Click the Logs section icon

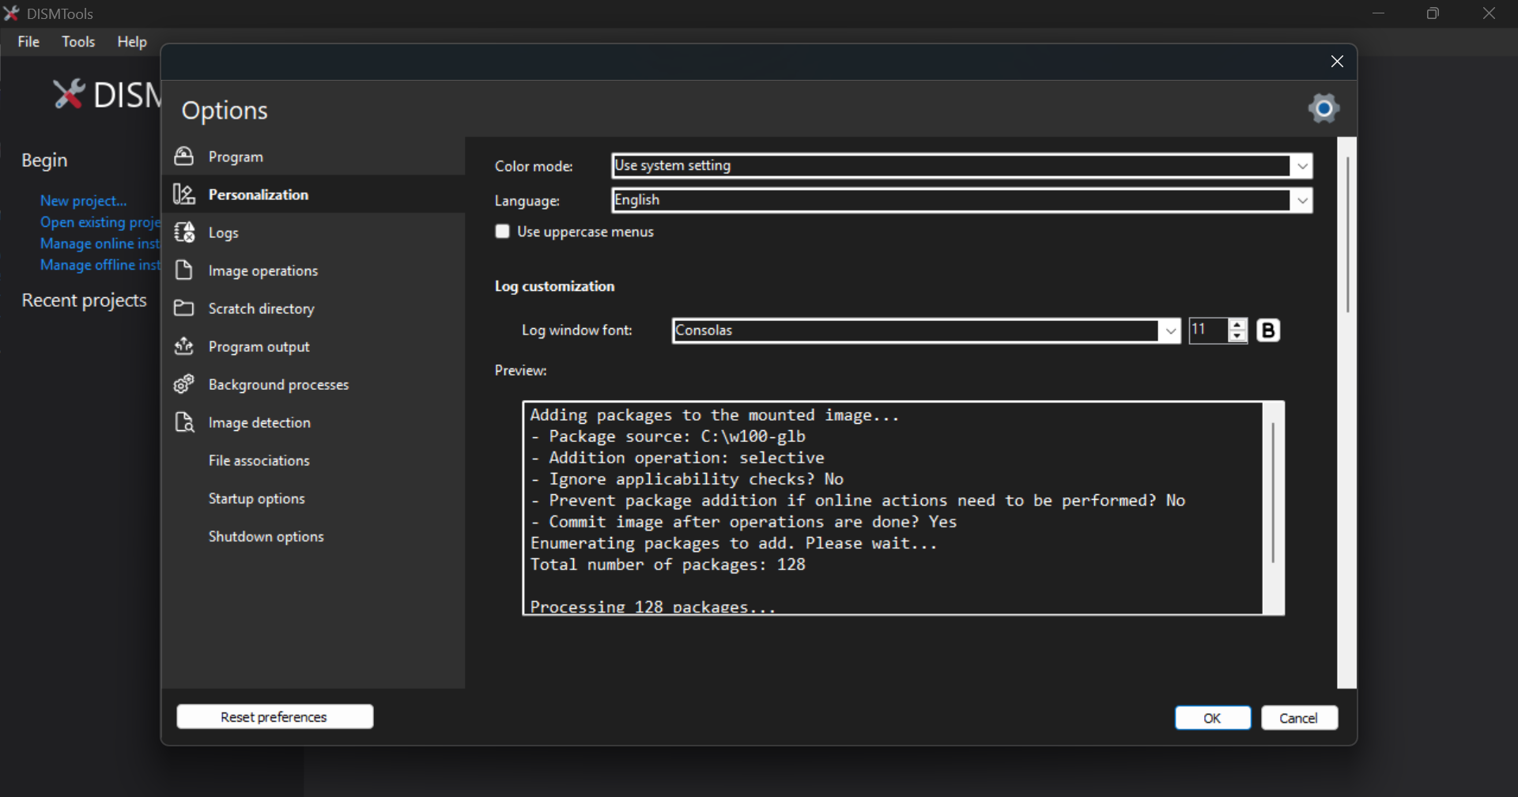[x=184, y=232]
